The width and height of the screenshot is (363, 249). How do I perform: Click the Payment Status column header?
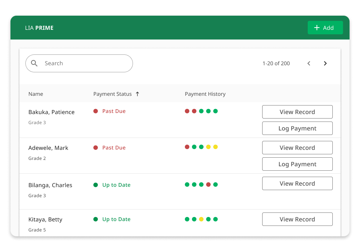112,94
